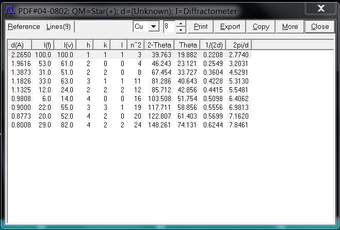Click the 1/(2d) value 0.5556
Image resolution: width=340 pixels, height=230 pixels.
point(213,107)
